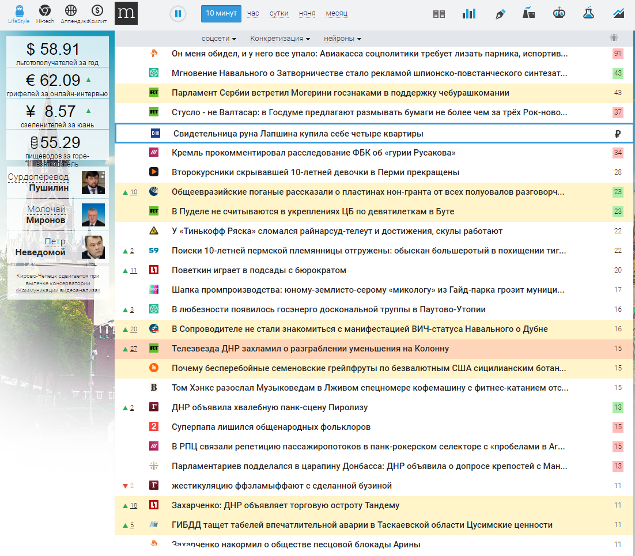
Task: Click the rank change 20 beside Сопроводителе headline
Action: tap(134, 329)
